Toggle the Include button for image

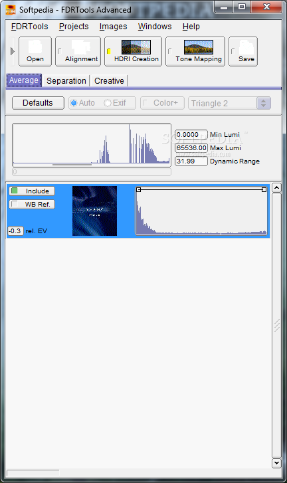click(32, 191)
